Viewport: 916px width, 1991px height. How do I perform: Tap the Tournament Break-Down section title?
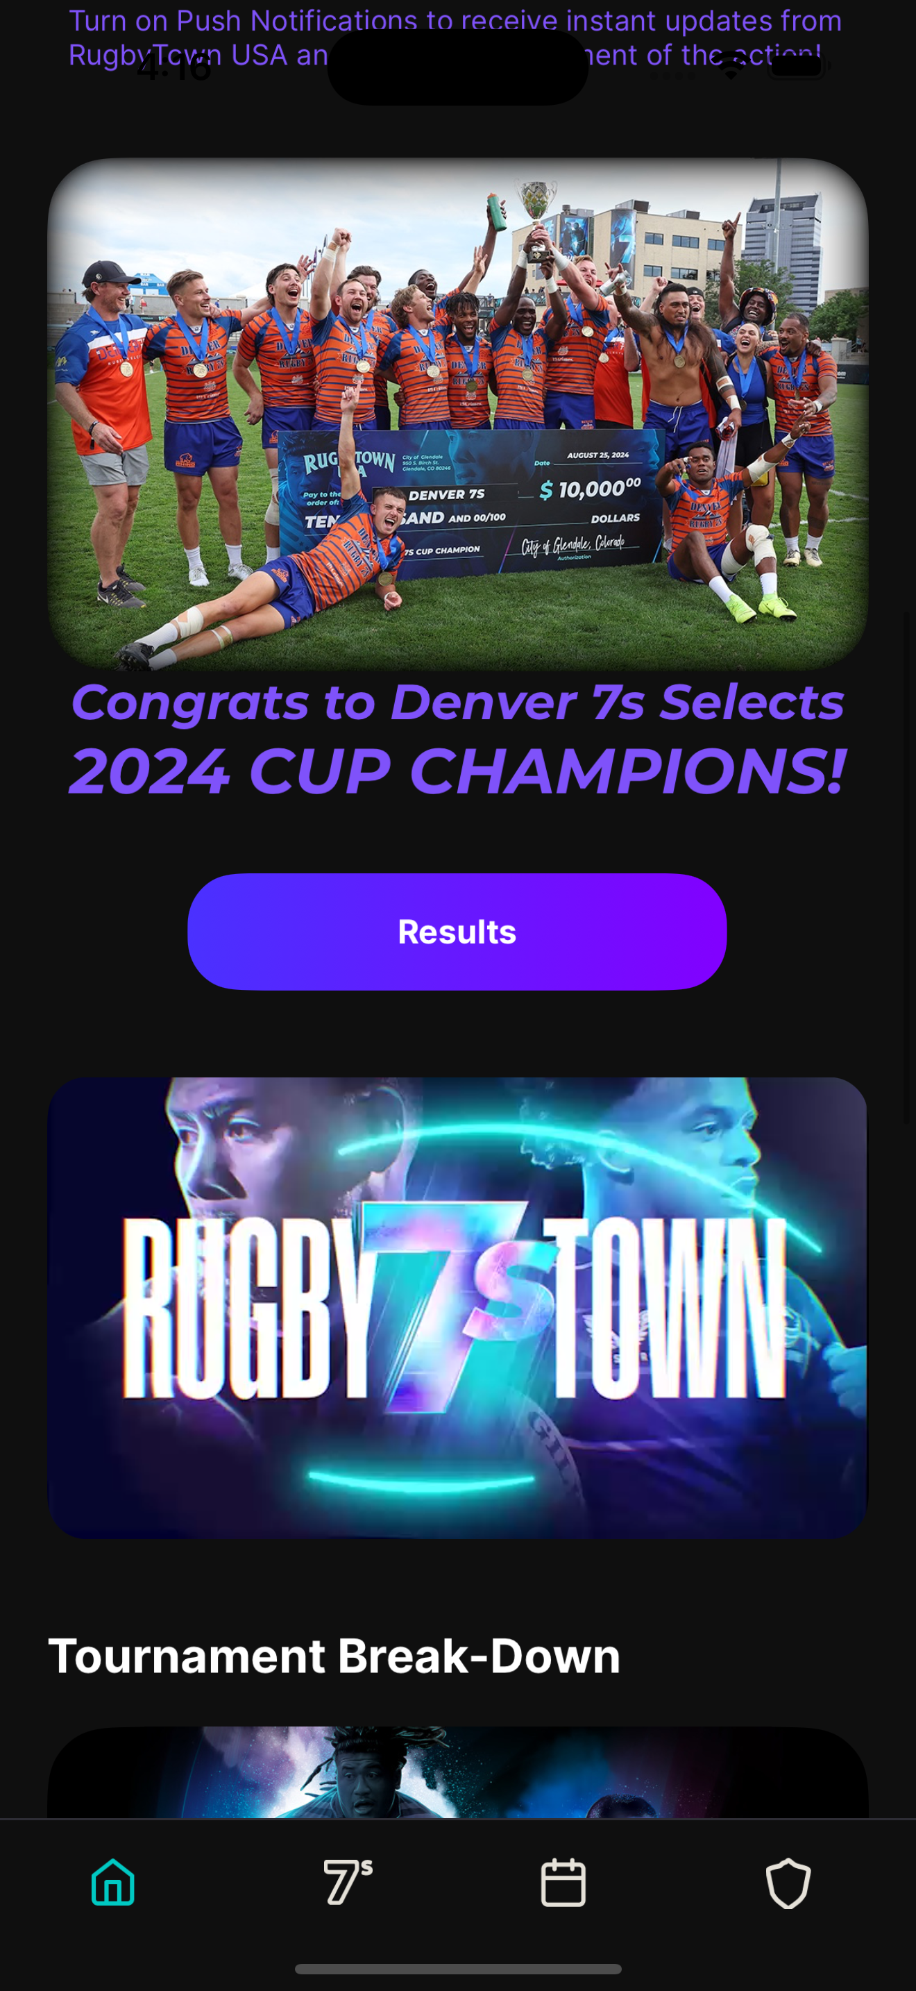pyautogui.click(x=334, y=1656)
